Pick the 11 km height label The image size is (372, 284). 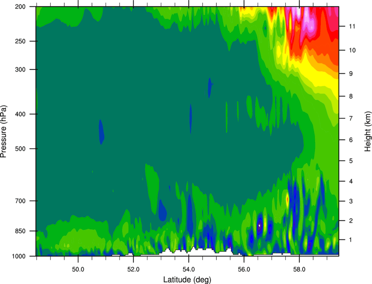(x=352, y=26)
